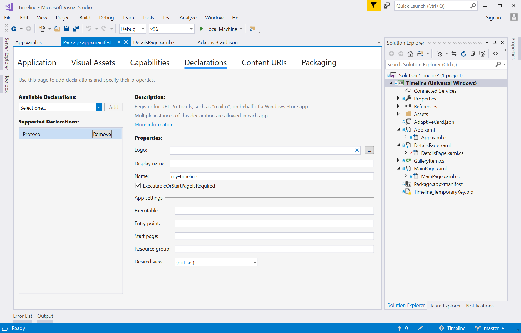Switch to the Packaging manifest tab
The width and height of the screenshot is (521, 333).
tap(319, 62)
